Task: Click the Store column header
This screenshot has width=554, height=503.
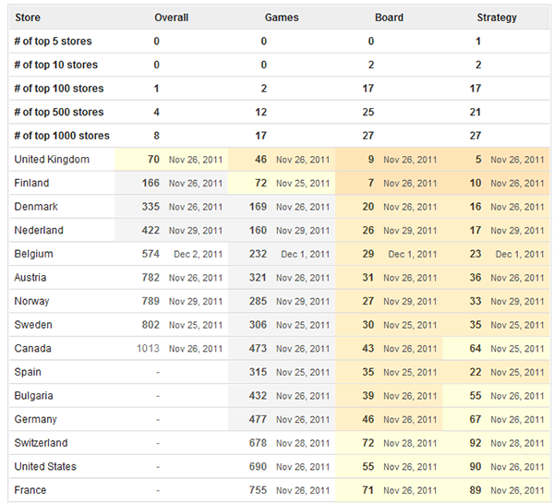Action: 28,18
